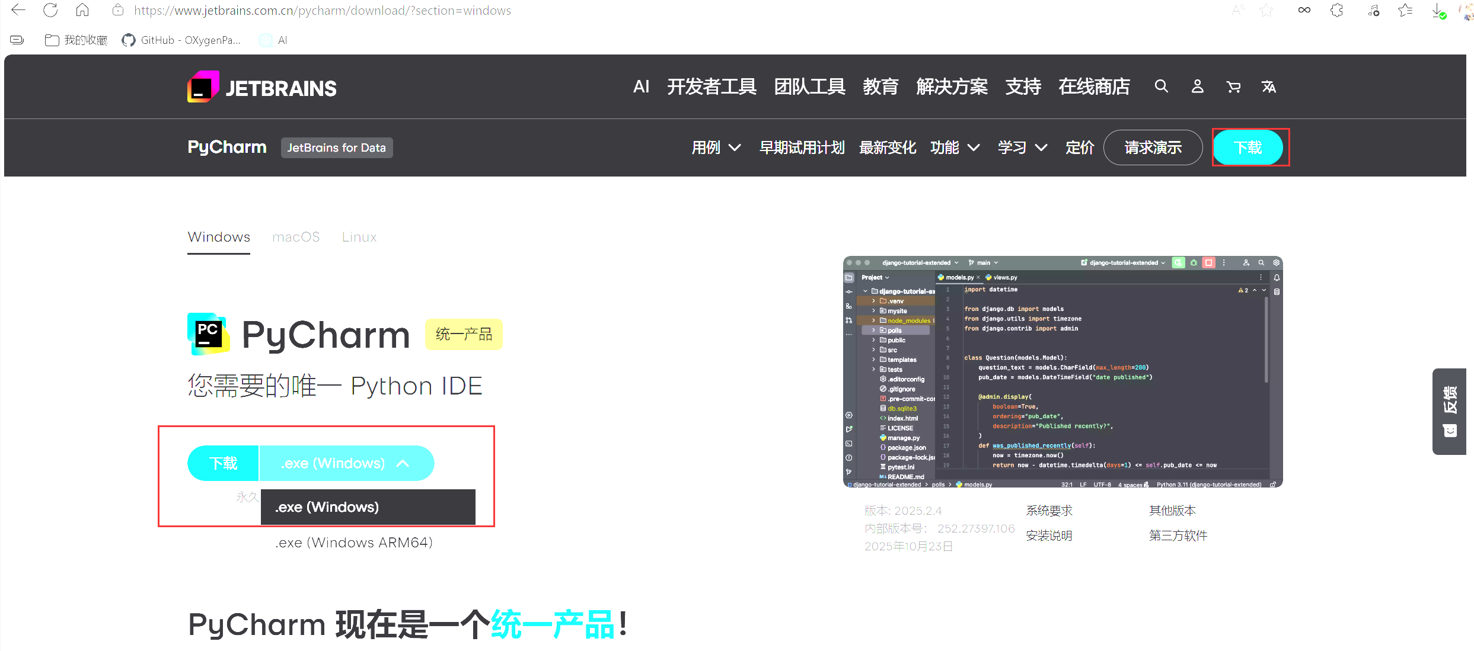Click the PyCharm IDE screenshot thumbnail
The image size is (1474, 651).
[1063, 371]
